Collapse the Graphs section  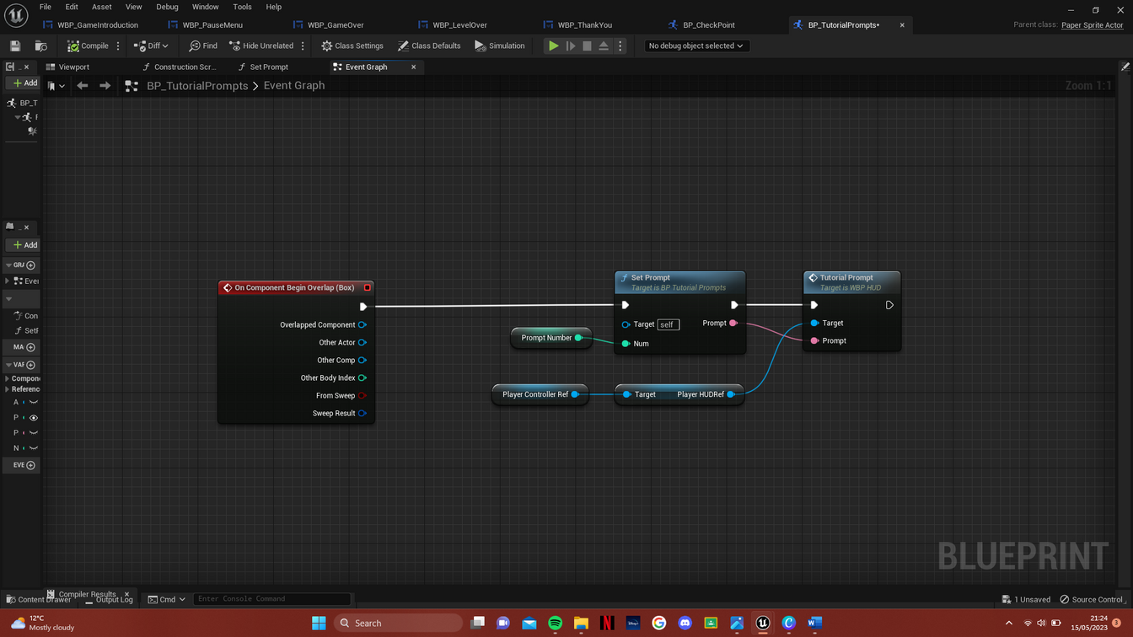(x=8, y=265)
